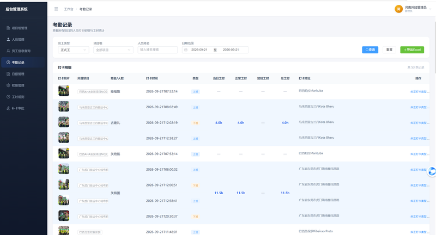This screenshot has height=235, width=436.
Task: Expand the account menu chevron next to 河南外陆管理员
Action: (430, 9)
